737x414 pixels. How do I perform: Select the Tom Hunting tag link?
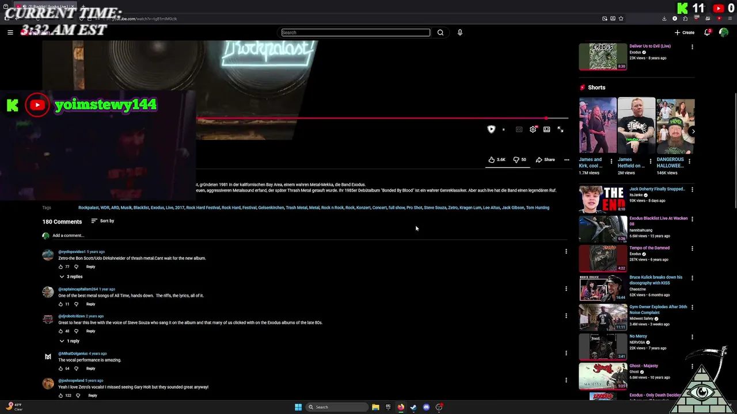pos(538,208)
